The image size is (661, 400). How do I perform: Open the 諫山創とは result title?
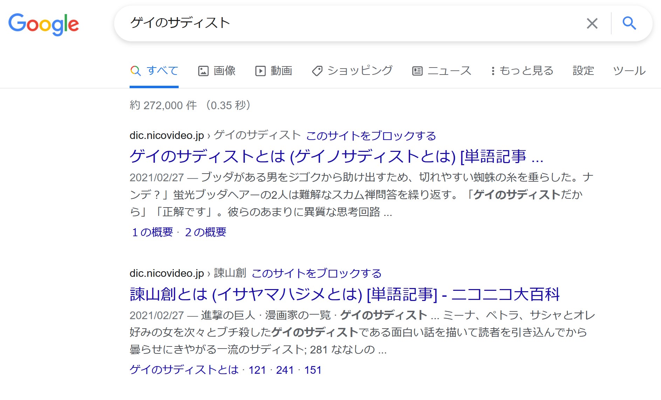pos(345,294)
